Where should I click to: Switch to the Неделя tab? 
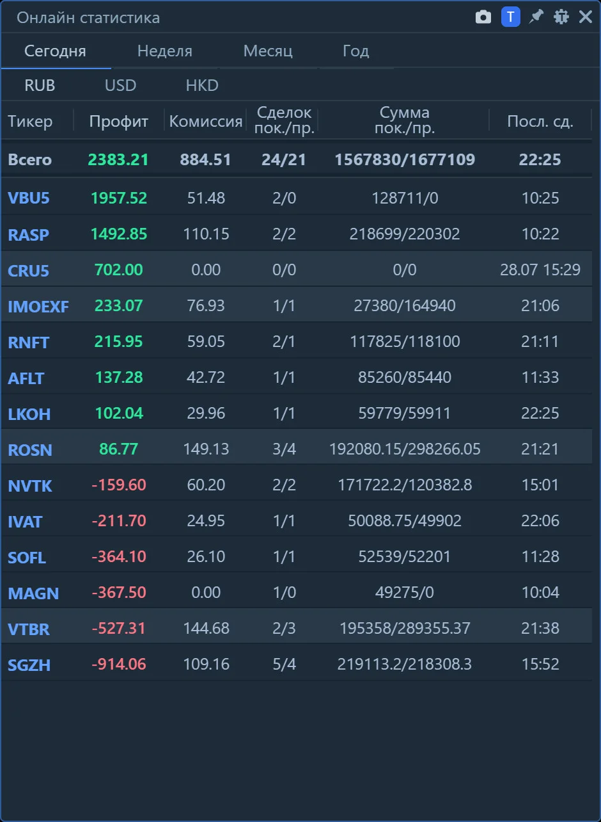[x=165, y=51]
